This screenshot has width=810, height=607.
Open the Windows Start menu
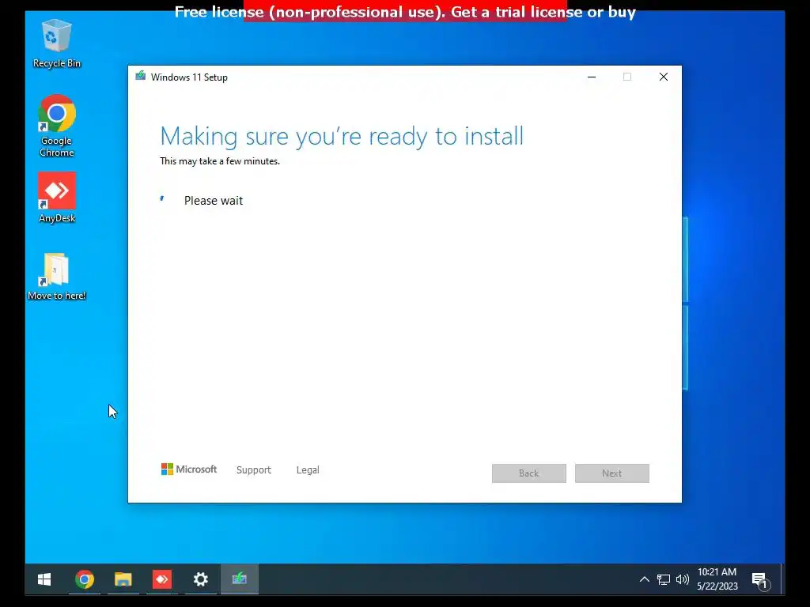44,579
